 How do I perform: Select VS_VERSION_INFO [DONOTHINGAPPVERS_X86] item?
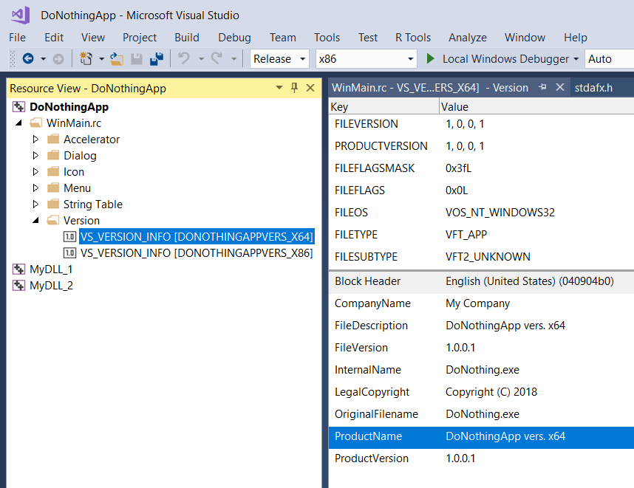(197, 253)
